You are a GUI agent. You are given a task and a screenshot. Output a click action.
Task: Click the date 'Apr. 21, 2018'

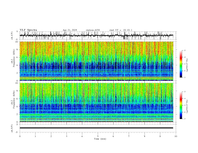coord(70,30)
